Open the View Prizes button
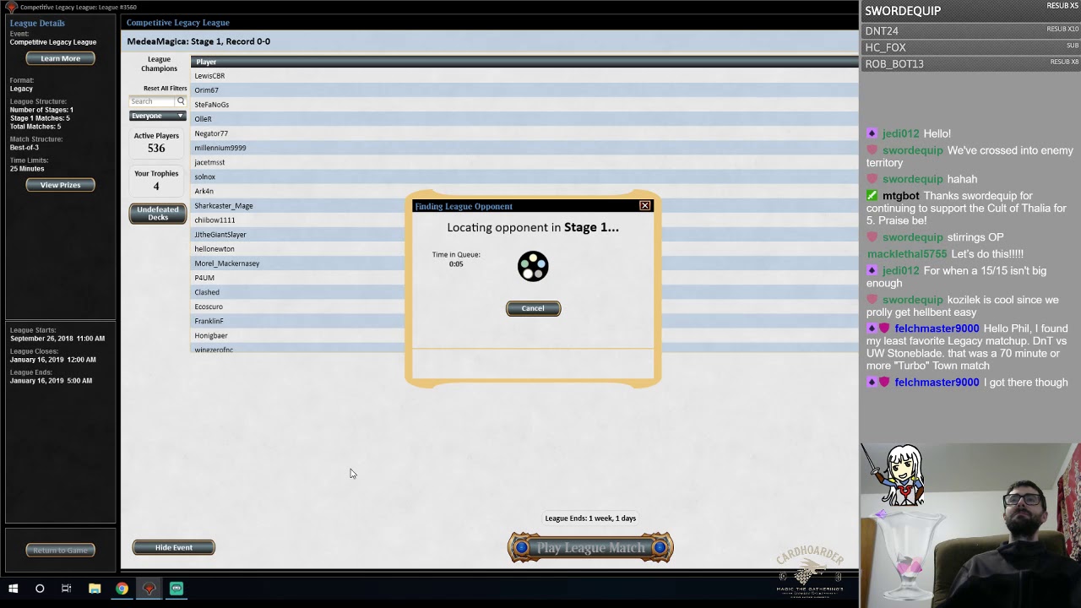The height and width of the screenshot is (608, 1081). 60,185
